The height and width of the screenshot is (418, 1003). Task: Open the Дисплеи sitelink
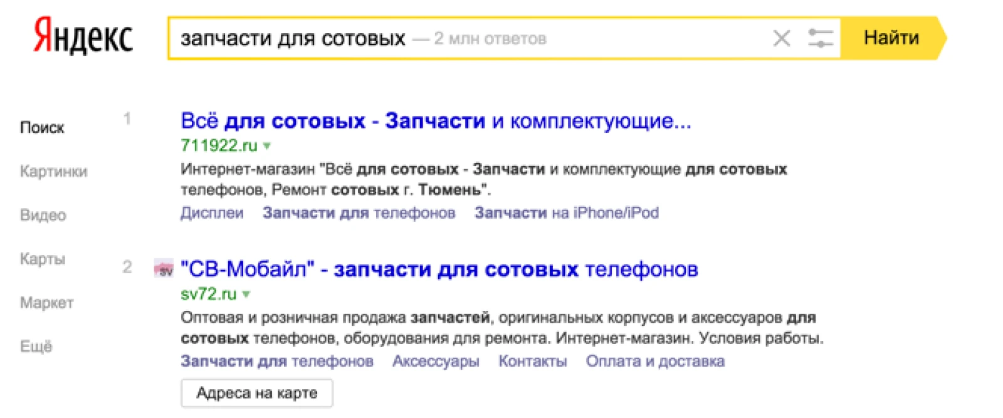click(x=212, y=213)
